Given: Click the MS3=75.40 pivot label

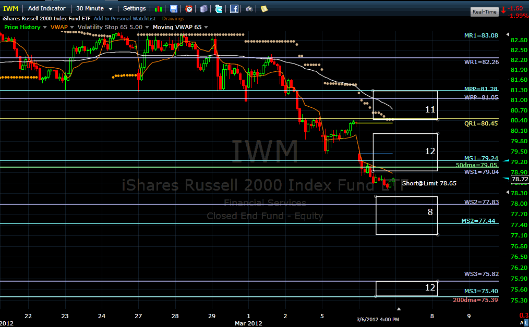Looking at the screenshot, I should (481, 291).
